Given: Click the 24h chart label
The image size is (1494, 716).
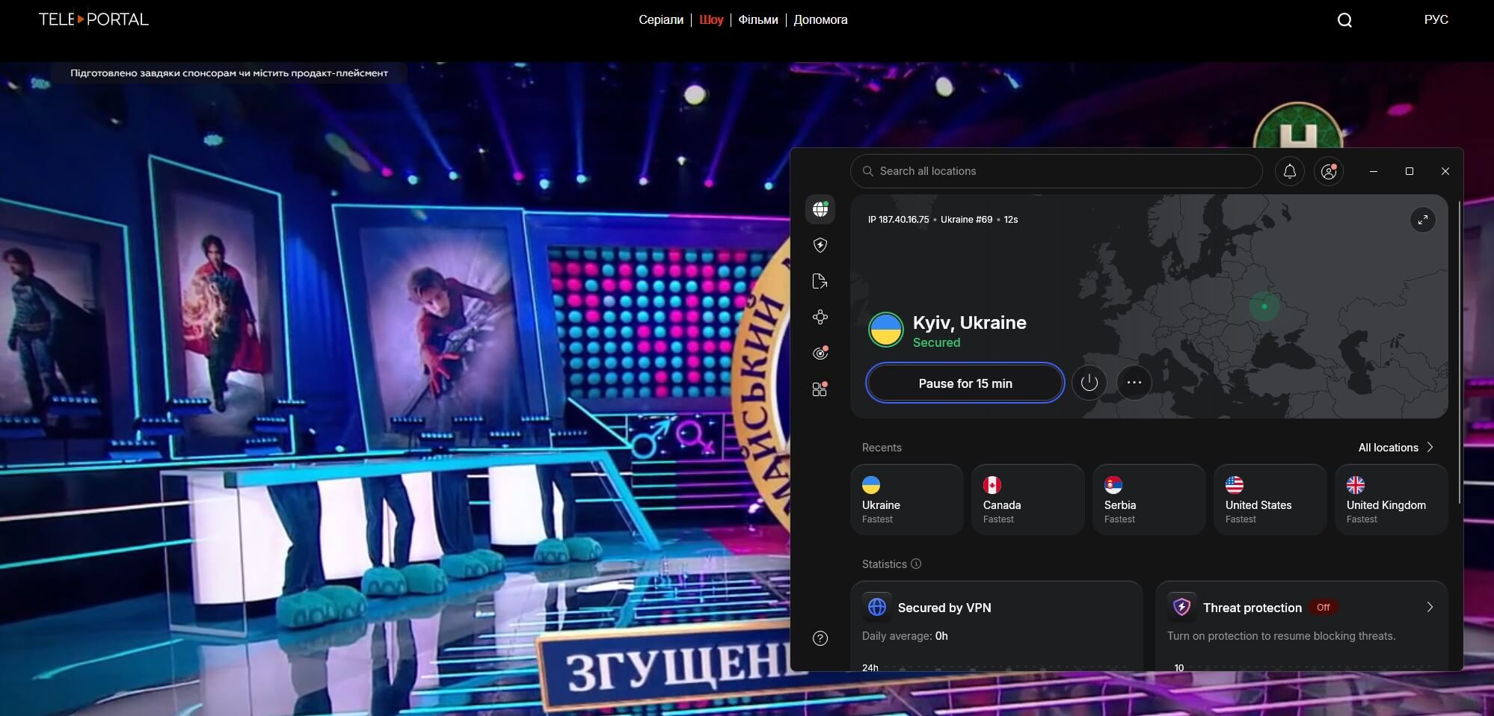Looking at the screenshot, I should pyautogui.click(x=870, y=667).
